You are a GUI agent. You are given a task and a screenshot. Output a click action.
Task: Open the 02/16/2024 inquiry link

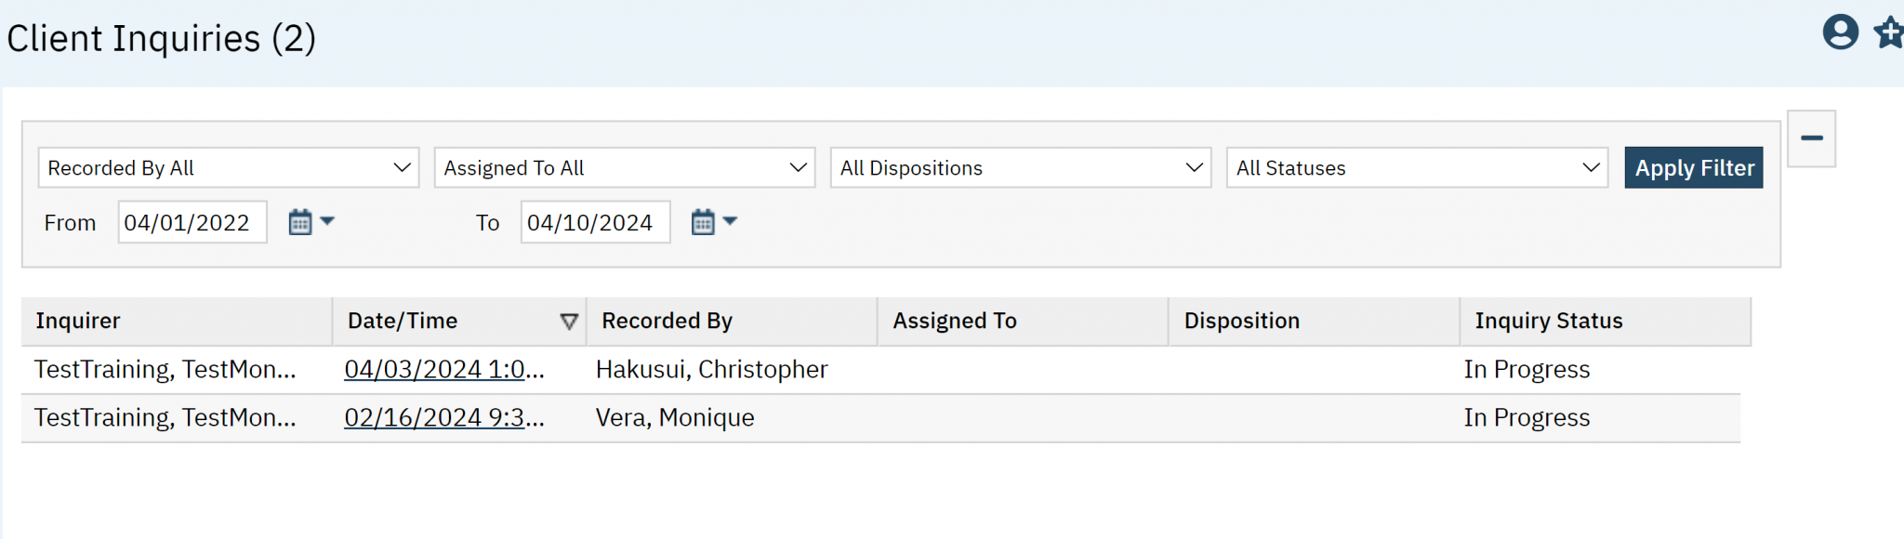tap(444, 417)
